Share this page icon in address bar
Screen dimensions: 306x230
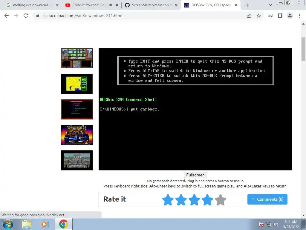[x=249, y=16]
